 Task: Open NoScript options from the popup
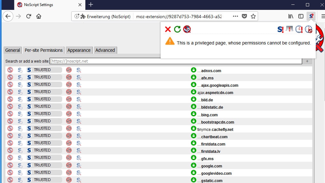pos(187,30)
